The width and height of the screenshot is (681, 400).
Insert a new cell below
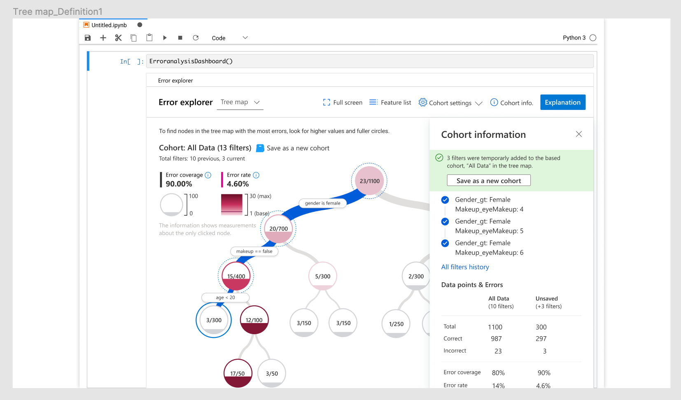(x=103, y=37)
